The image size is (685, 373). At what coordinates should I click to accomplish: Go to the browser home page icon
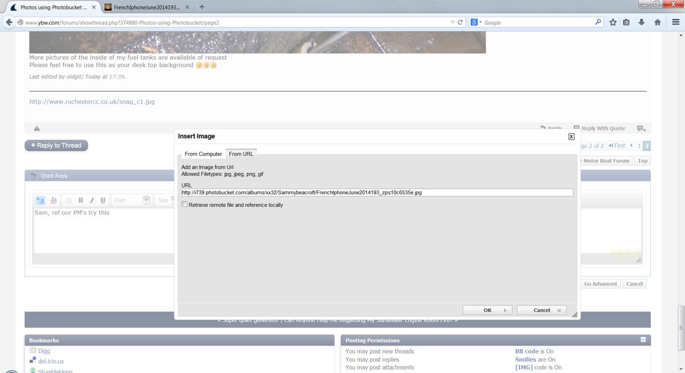click(x=658, y=22)
